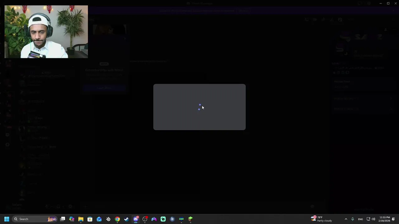Open Task View from taskbar
Screen dimensions: 399x224
point(63,219)
